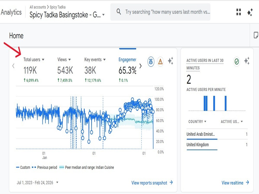This screenshot has height=194, width=259.
Task: Click the sparkle insights icon on realtime card
Action: tap(247, 61)
